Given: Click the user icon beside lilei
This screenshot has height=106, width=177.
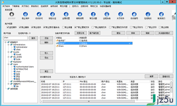Looking at the screenshot, I should (x=14, y=86).
